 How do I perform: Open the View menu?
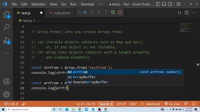coord(53,4)
